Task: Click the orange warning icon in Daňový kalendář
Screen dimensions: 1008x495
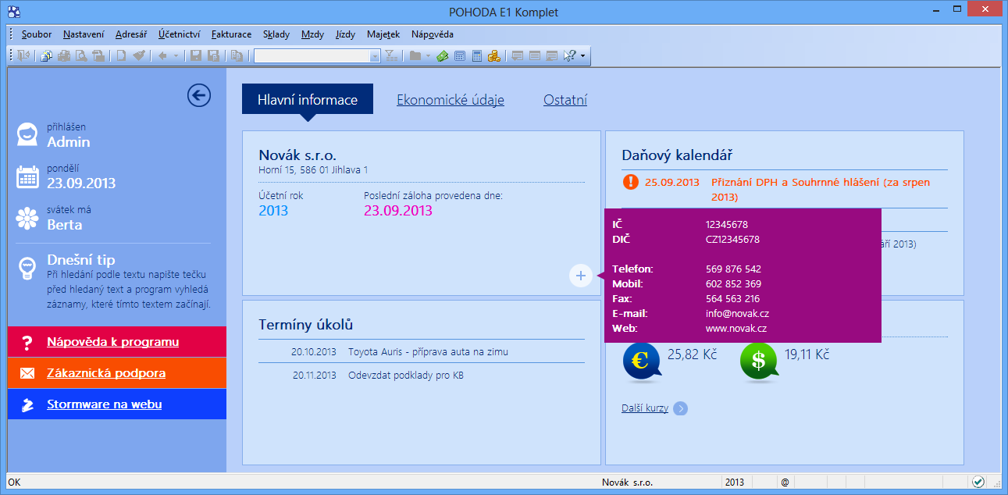Action: 631,182
